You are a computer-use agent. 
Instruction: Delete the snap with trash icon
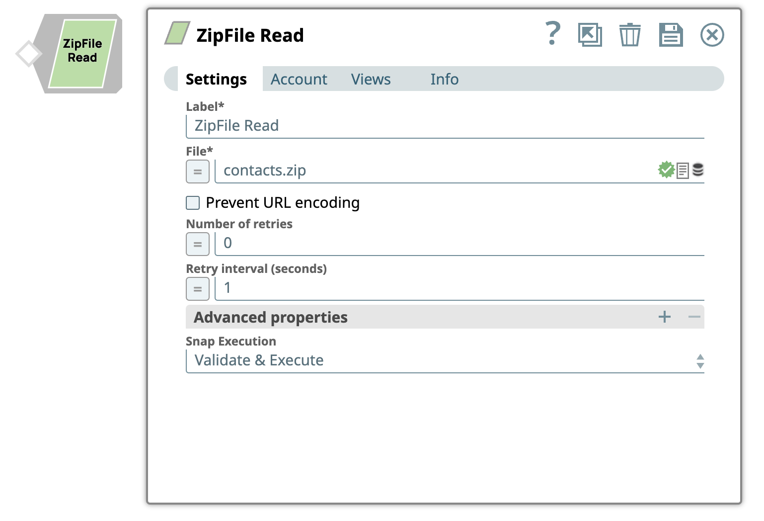629,35
